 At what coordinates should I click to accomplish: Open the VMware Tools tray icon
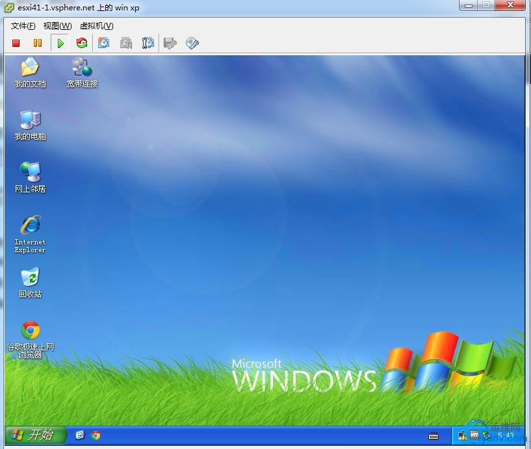coord(474,435)
